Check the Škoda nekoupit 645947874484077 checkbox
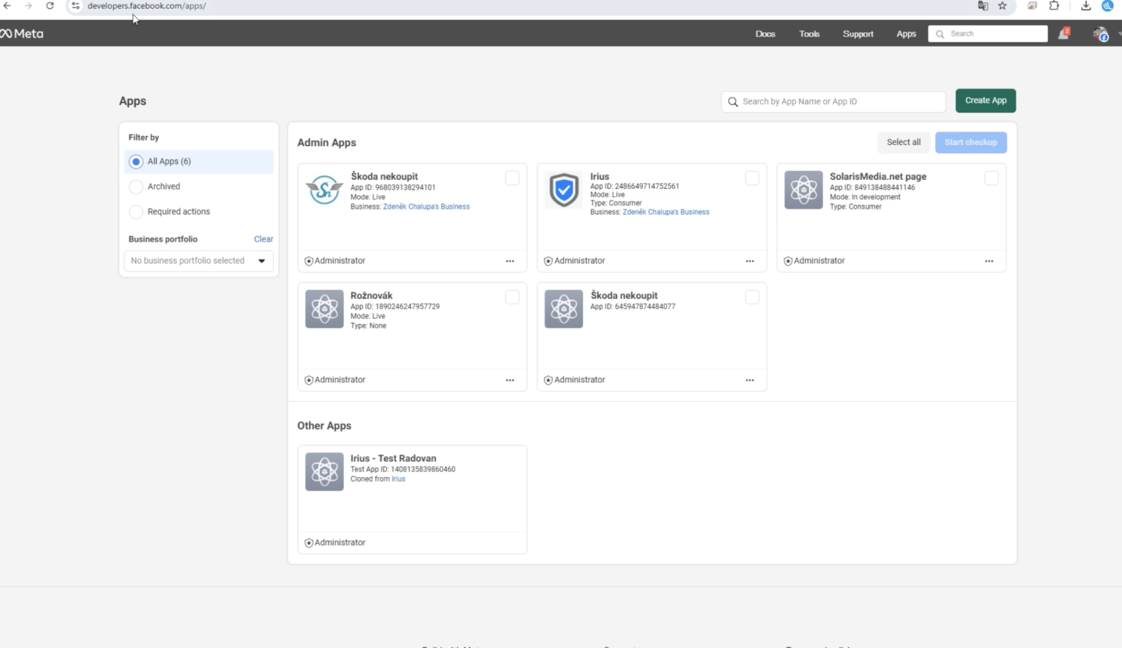The width and height of the screenshot is (1122, 648). coord(752,297)
